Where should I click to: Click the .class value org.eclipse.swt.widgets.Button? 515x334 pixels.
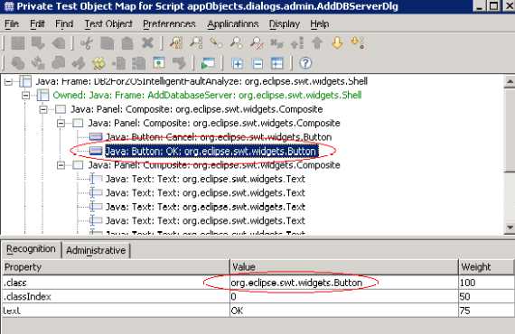296,283
